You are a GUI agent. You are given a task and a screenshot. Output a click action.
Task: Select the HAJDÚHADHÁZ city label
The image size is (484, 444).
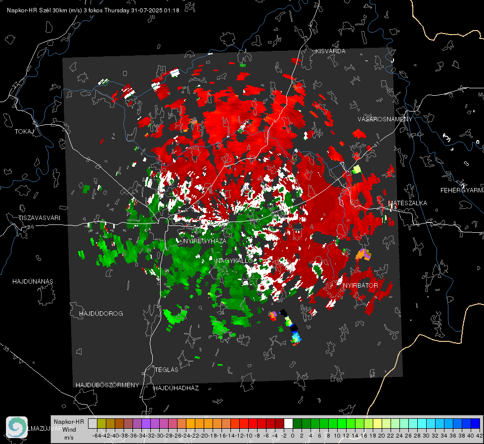(x=176, y=388)
